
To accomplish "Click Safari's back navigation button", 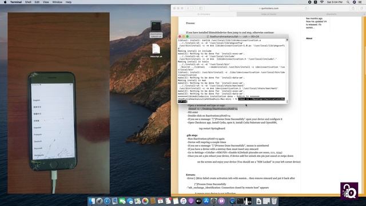I will click(x=188, y=8).
